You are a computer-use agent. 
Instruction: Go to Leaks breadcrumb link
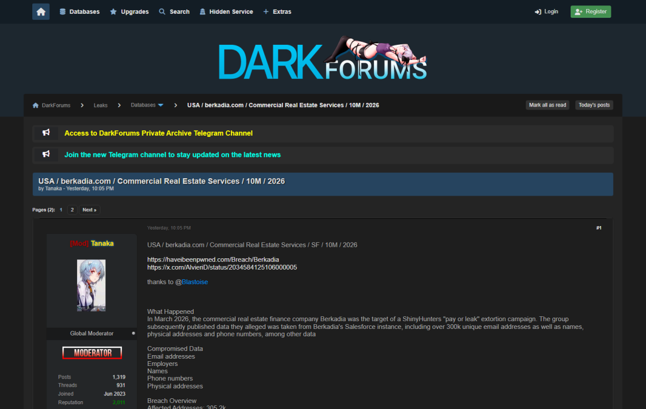click(x=100, y=105)
